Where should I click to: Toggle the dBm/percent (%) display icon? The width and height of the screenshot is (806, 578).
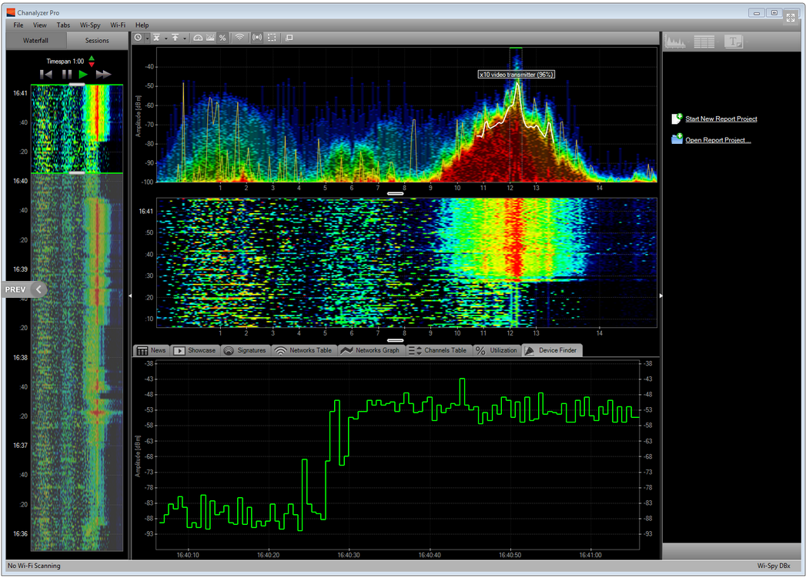[222, 37]
